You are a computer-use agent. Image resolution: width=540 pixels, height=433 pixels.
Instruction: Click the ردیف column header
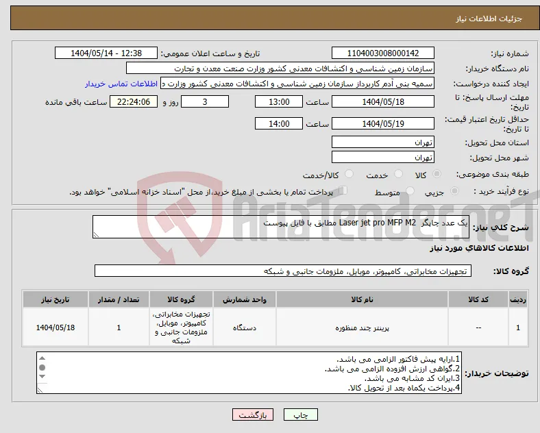point(518,299)
